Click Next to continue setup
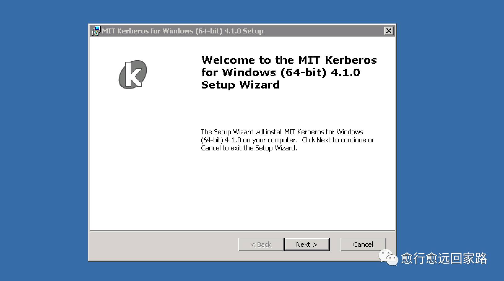This screenshot has width=504, height=281. pos(306,244)
